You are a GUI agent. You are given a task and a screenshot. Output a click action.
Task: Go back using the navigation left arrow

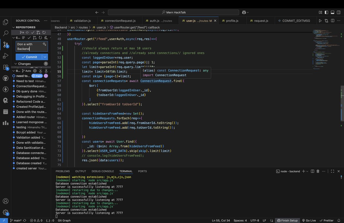pyautogui.click(x=97, y=12)
